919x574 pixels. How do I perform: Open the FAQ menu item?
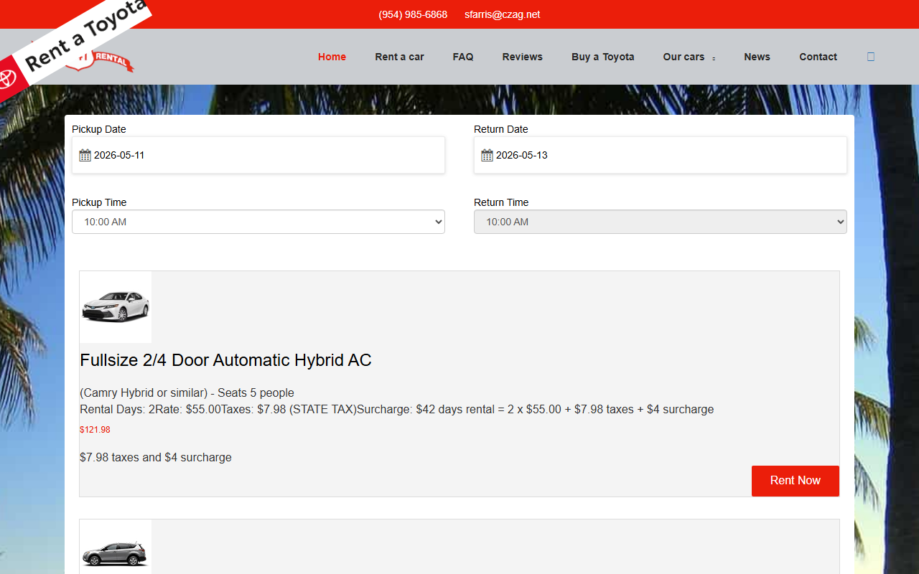pos(463,57)
